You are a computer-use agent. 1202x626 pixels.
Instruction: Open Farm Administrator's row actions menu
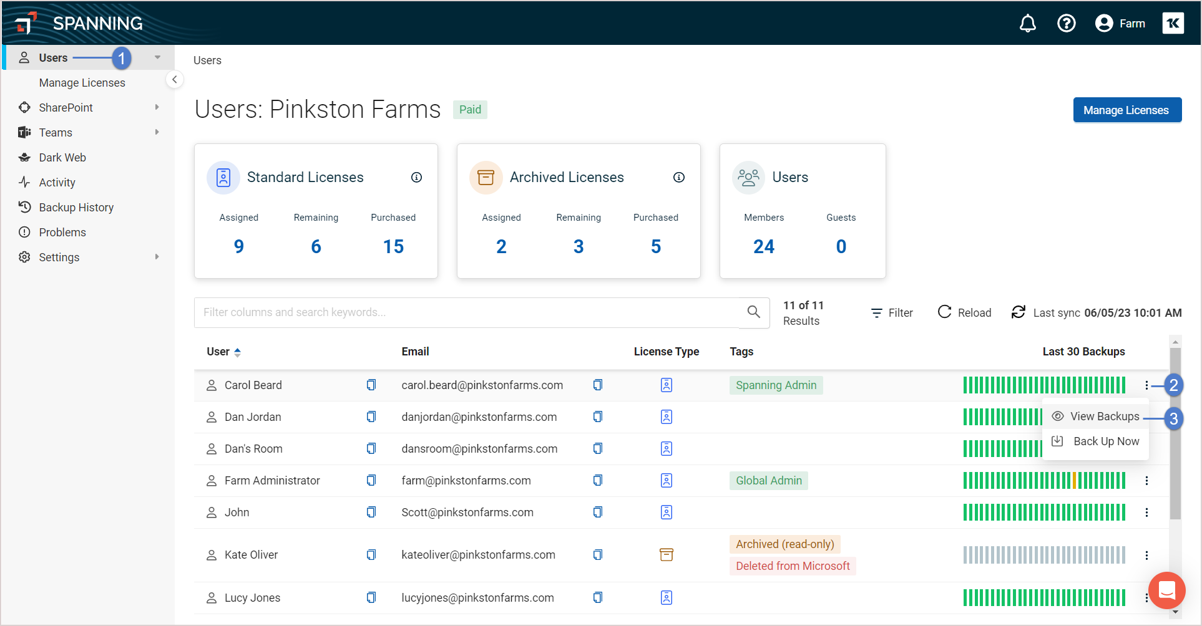pos(1146,481)
